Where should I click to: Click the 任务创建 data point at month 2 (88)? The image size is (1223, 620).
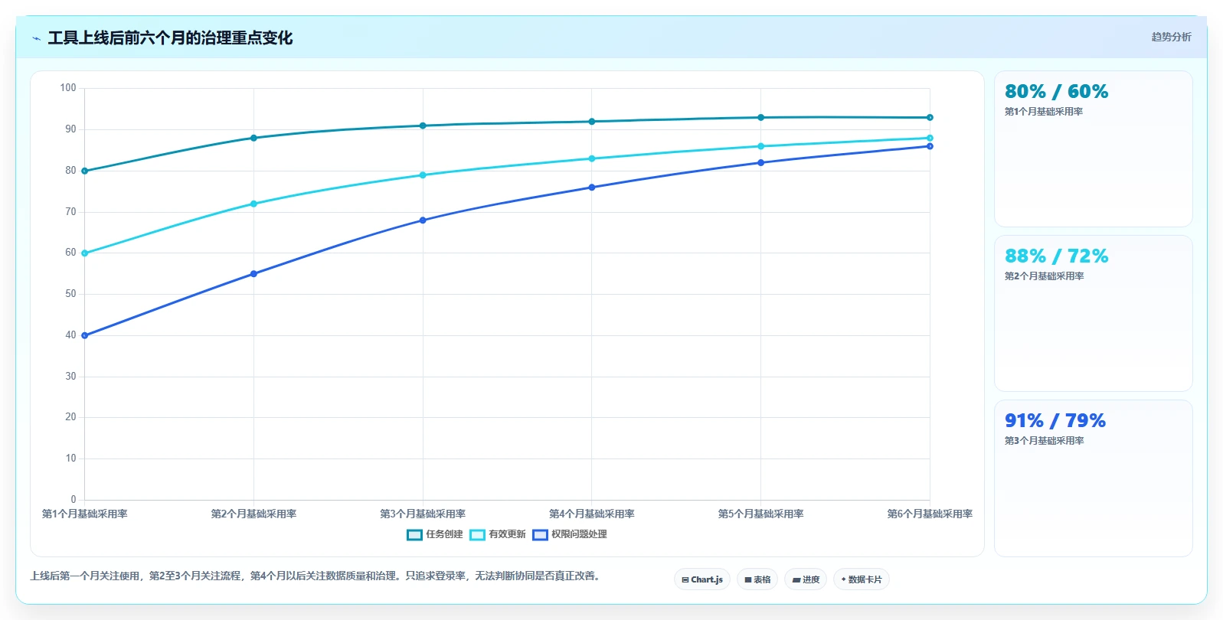253,138
